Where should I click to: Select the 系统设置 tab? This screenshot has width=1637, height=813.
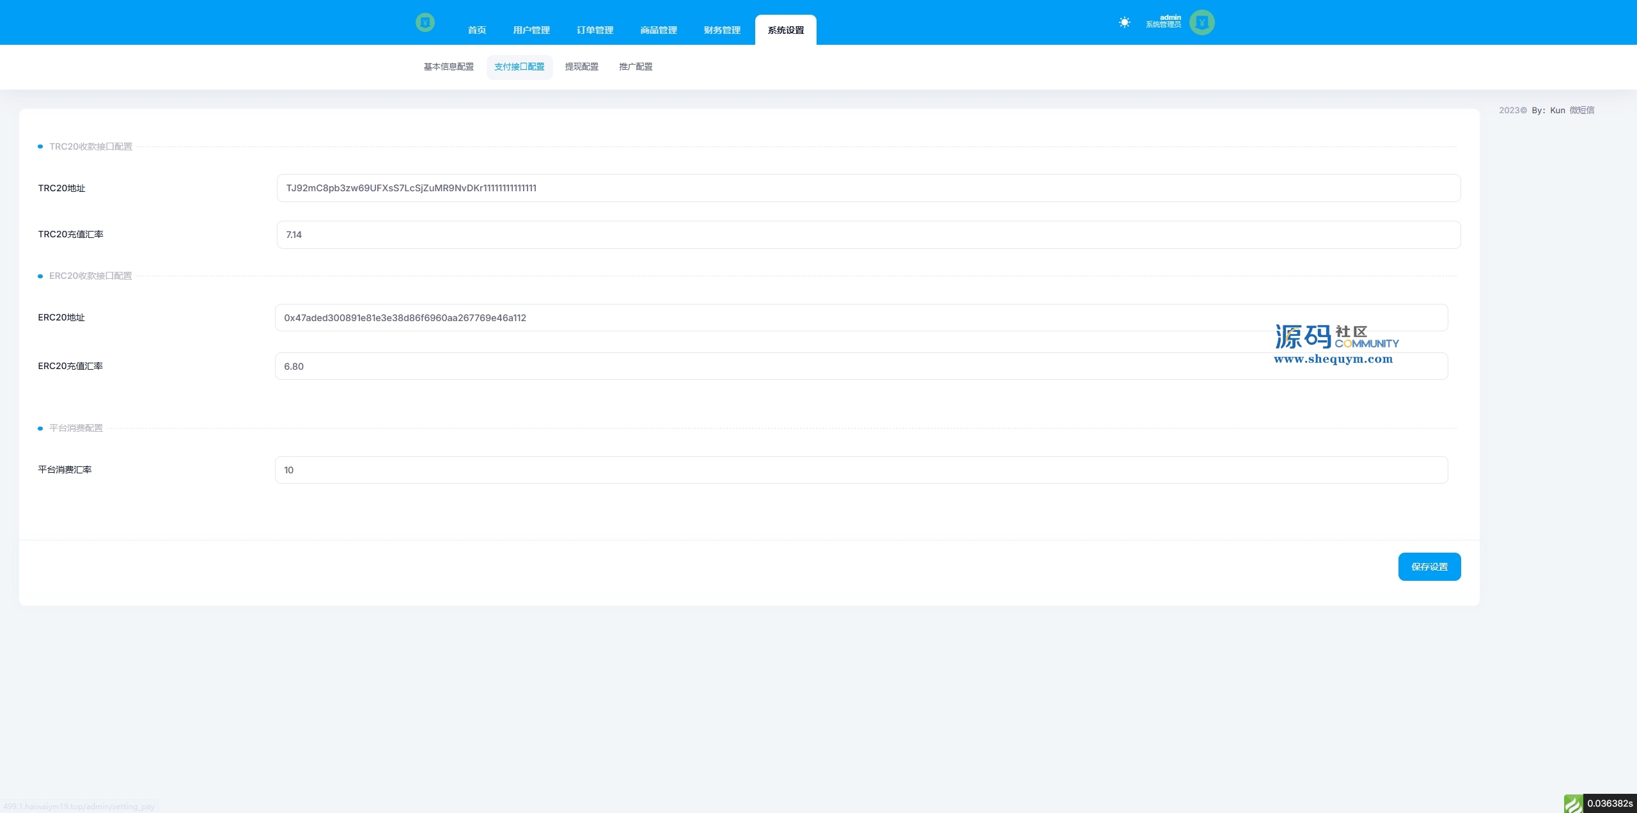click(x=785, y=30)
